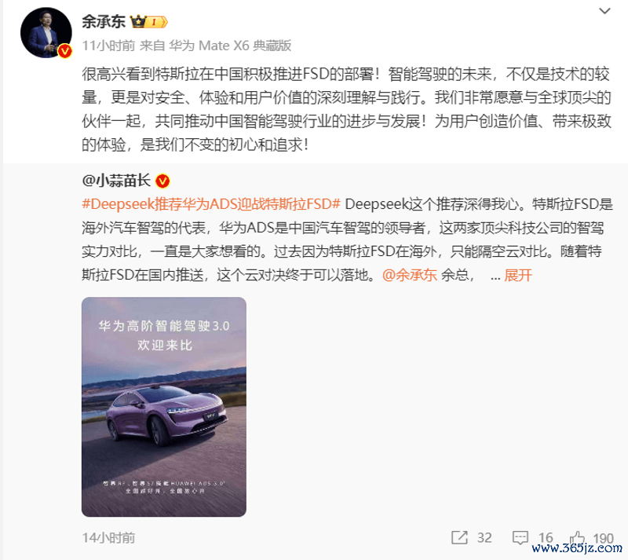Click the verified badge beside @小蒜苗长
Screen dimensions: 628x560
pyautogui.click(x=162, y=181)
